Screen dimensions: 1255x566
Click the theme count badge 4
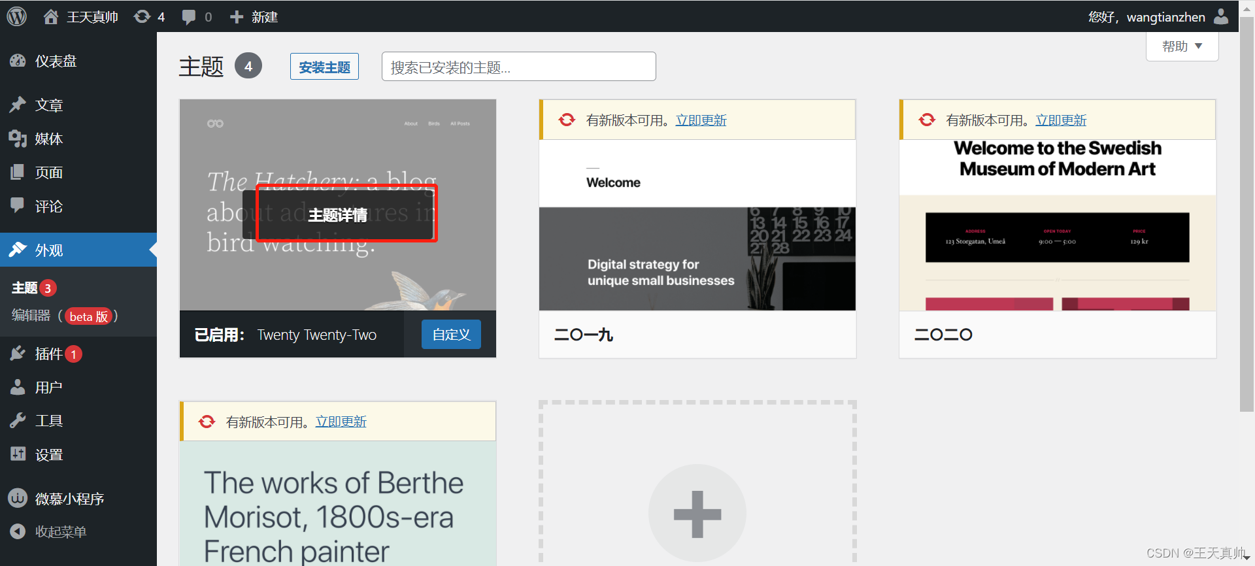pos(248,66)
